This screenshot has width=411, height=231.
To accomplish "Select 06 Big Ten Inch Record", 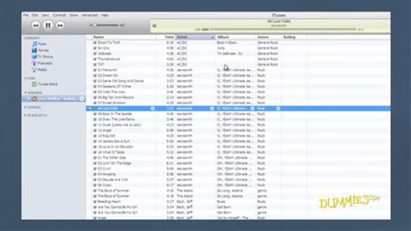I will pyautogui.click(x=116, y=98).
